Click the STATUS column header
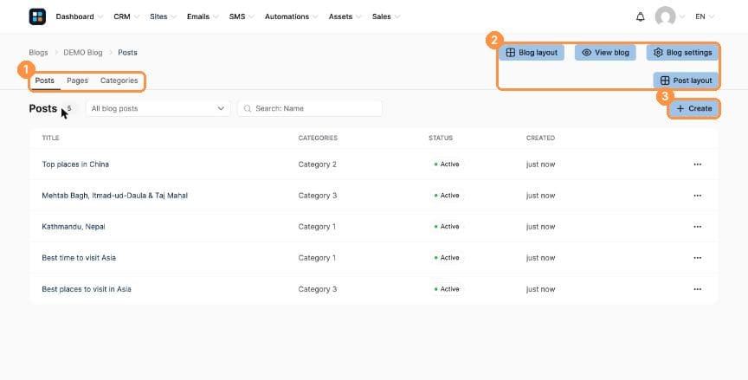The height and width of the screenshot is (380, 748). click(441, 138)
